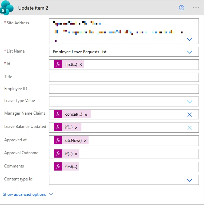Open the three-dot more options menu

tap(196, 8)
